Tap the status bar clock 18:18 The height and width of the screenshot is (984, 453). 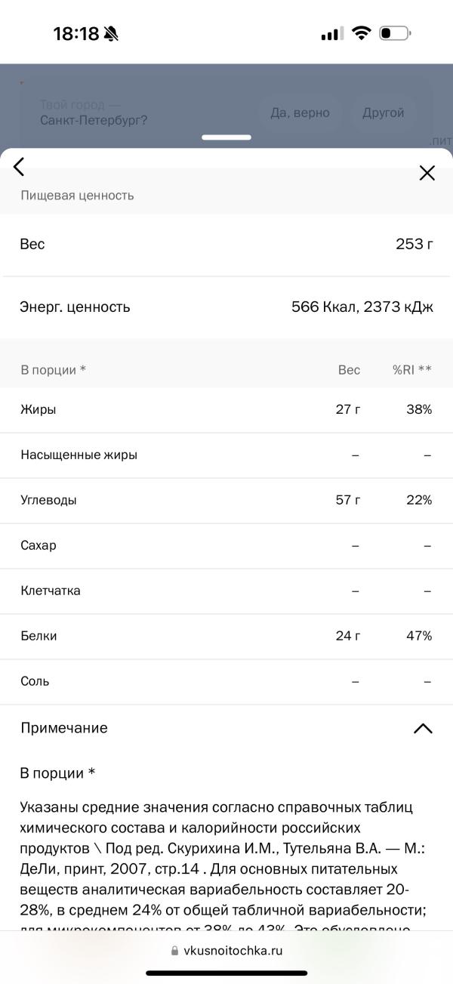click(76, 33)
